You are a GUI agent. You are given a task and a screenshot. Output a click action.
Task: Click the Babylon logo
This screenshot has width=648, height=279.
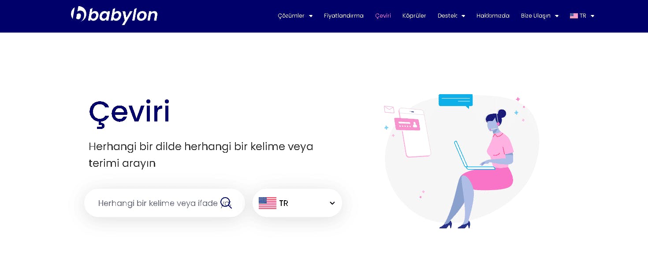114,15
